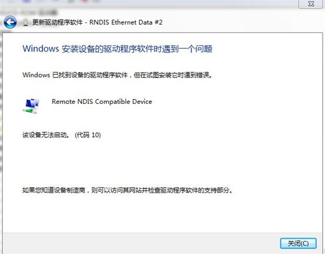Click the 该设备无法启动 error message
Screen dimensions: 325x254
46,135
